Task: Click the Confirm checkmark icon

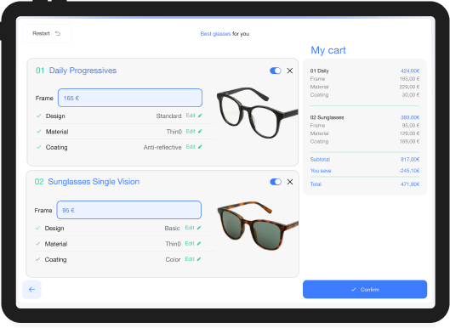Action: point(354,290)
